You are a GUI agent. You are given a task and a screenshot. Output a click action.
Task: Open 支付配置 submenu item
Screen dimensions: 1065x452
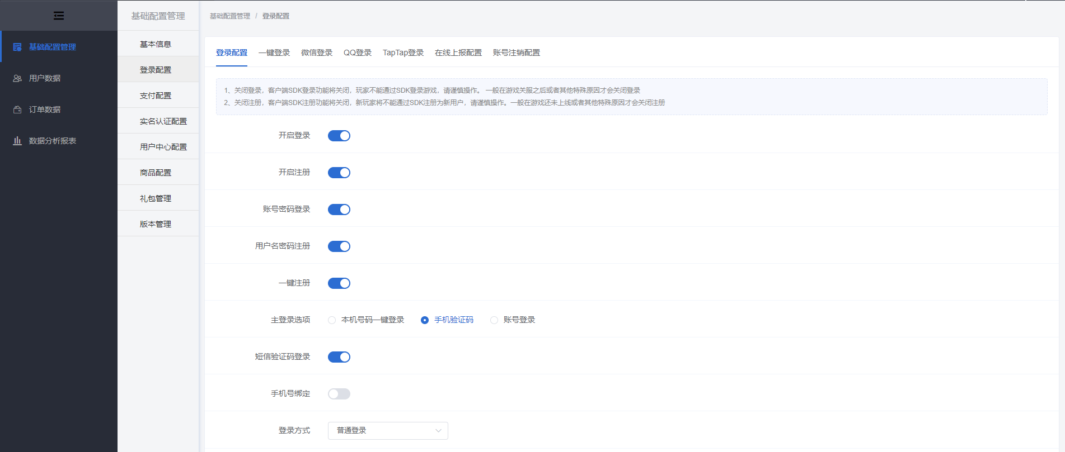[x=158, y=96]
